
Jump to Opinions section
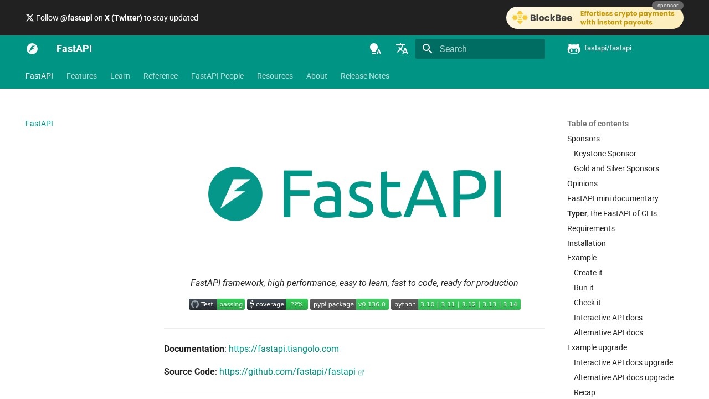[x=582, y=183]
